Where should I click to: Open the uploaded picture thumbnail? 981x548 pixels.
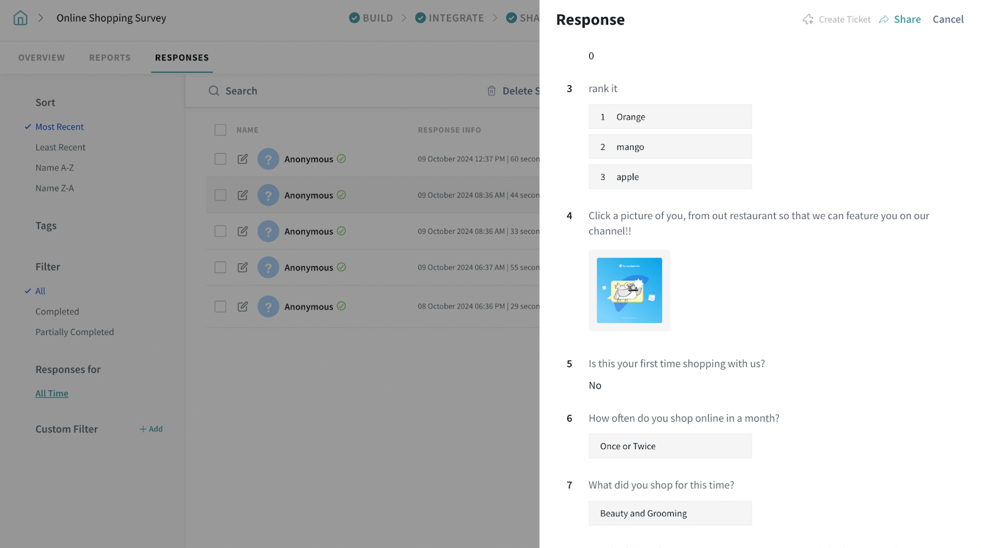point(629,290)
